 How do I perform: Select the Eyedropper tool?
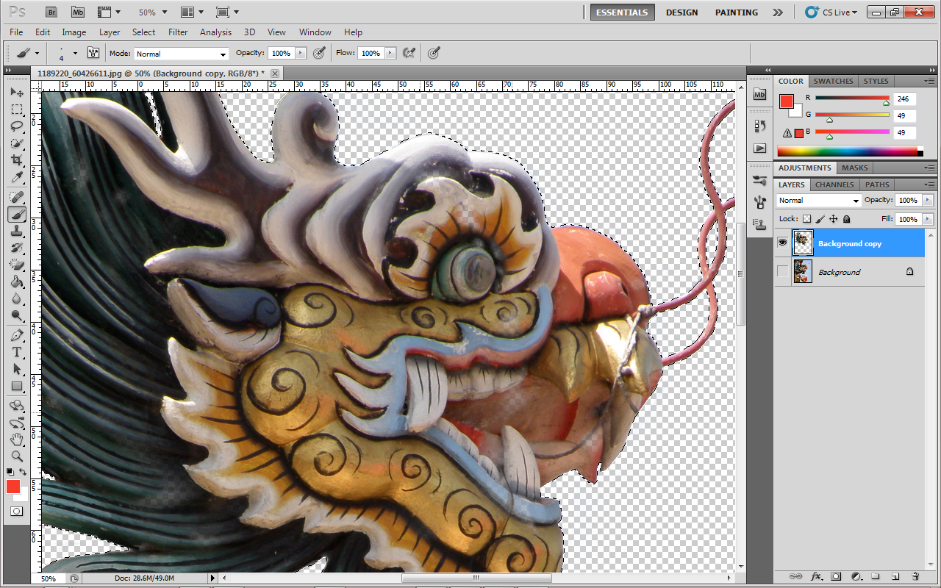tap(17, 178)
